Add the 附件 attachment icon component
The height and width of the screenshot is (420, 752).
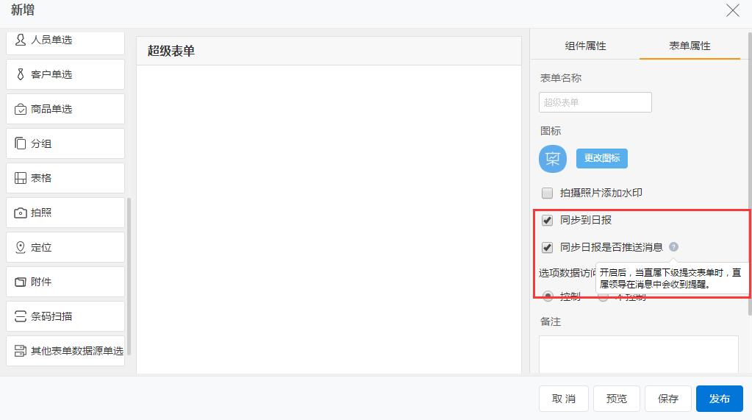click(x=21, y=282)
